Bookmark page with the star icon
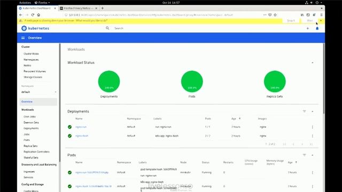The width and height of the screenshot is (342, 192). coord(275,15)
